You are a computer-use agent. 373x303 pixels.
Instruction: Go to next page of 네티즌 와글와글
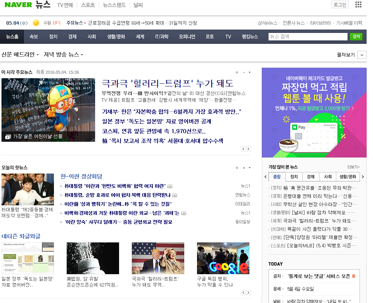point(248,293)
